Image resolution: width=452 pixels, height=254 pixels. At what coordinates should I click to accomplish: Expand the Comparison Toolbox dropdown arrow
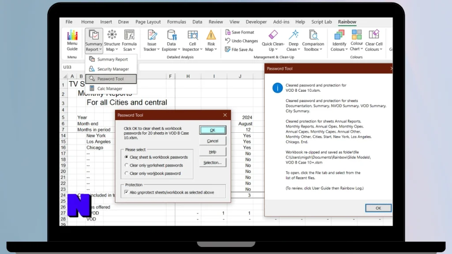(x=321, y=49)
